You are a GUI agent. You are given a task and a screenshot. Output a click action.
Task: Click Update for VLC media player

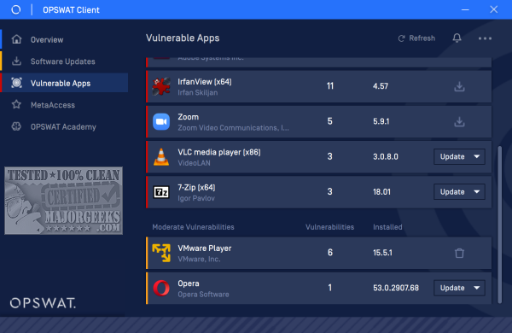click(452, 156)
